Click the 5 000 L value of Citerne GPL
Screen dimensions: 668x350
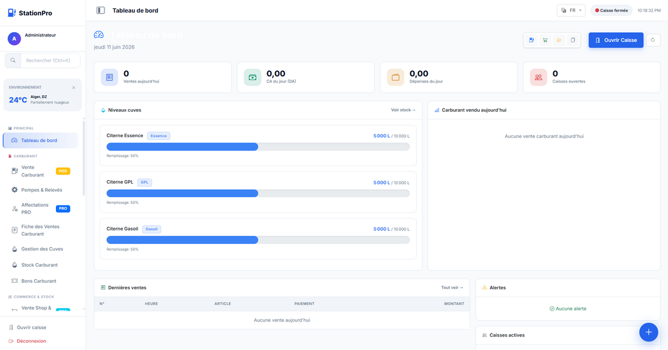381,183
